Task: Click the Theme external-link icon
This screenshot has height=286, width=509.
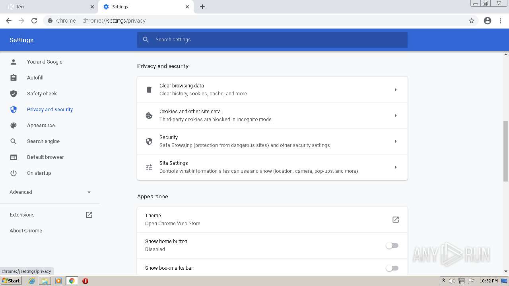Action: [x=396, y=220]
